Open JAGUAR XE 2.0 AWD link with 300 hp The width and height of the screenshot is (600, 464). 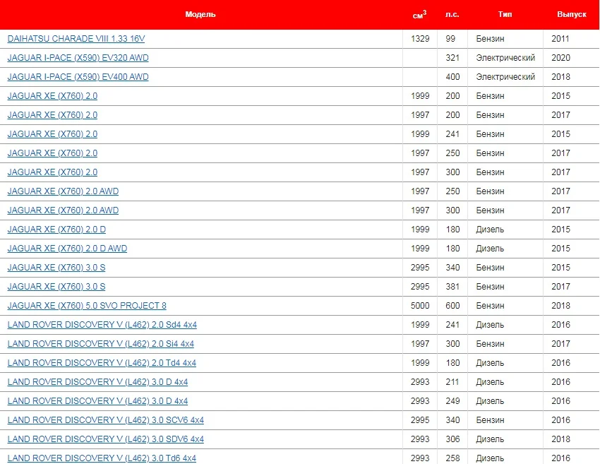[63, 210]
